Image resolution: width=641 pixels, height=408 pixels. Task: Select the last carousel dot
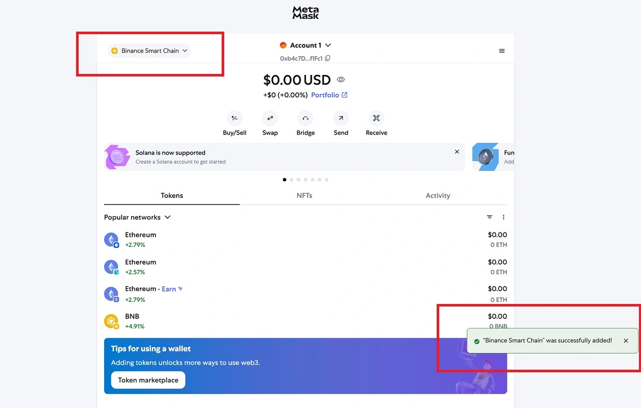tap(326, 180)
